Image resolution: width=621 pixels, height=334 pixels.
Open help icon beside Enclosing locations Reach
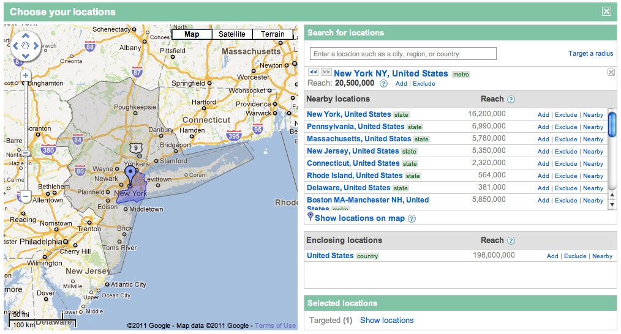pos(511,240)
